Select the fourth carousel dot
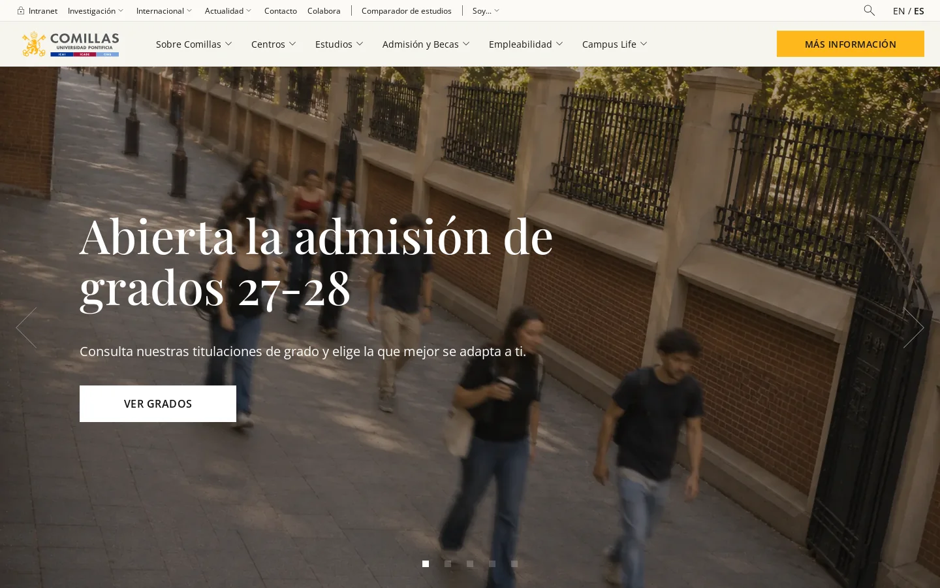The image size is (940, 588). tap(492, 564)
